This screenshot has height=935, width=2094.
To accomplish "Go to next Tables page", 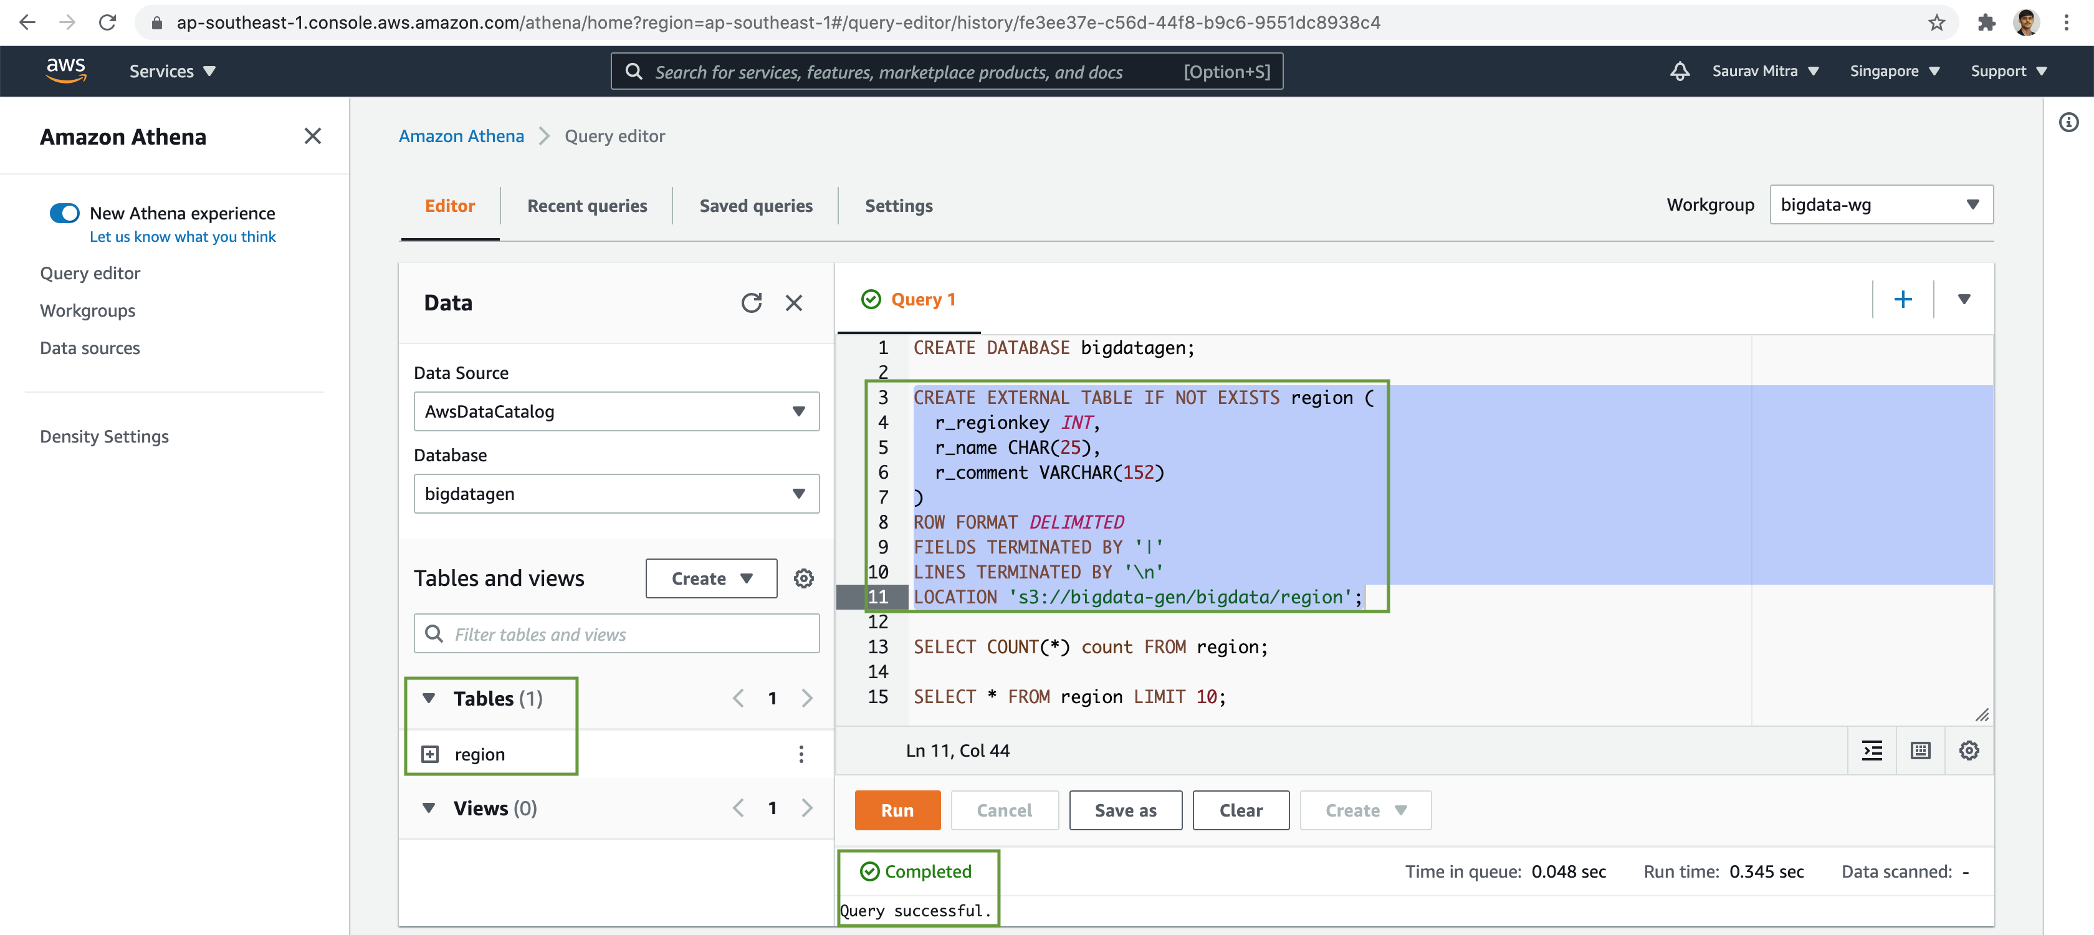I will coord(806,698).
